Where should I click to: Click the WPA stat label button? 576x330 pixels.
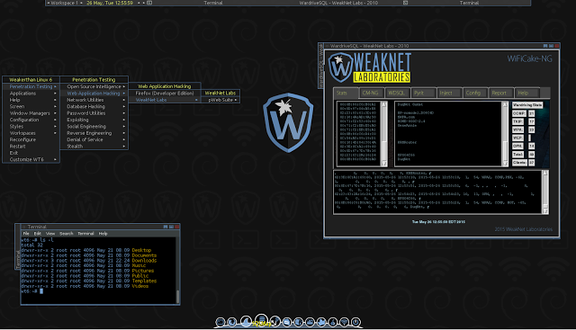point(518,129)
